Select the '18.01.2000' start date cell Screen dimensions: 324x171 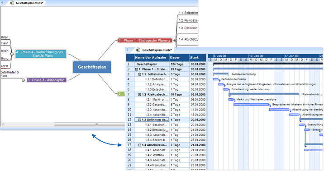pos(198,115)
